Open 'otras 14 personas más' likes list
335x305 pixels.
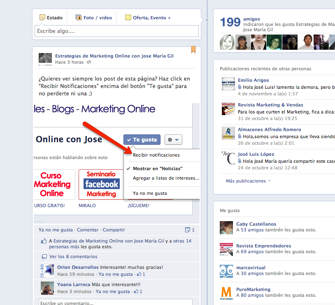point(120,244)
